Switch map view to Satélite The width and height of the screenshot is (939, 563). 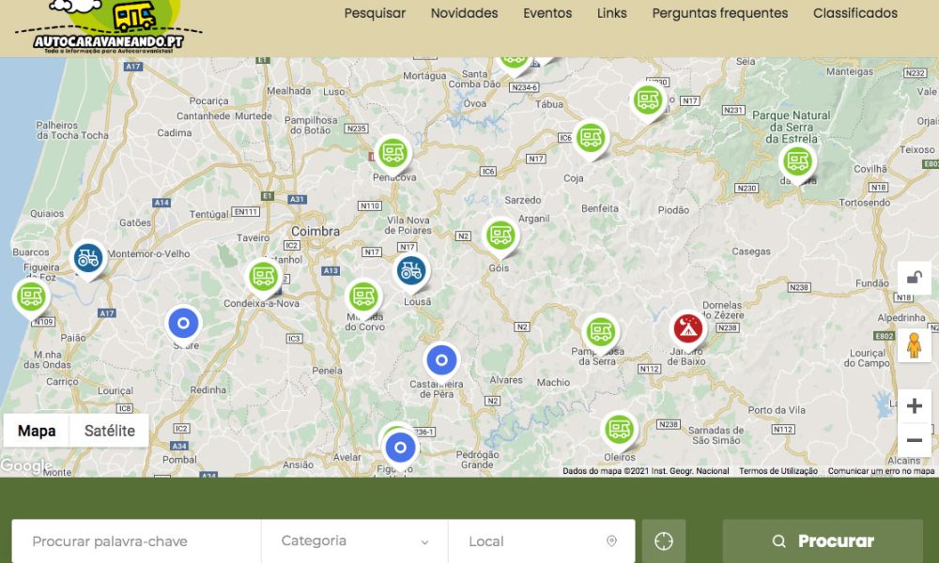[x=110, y=432]
